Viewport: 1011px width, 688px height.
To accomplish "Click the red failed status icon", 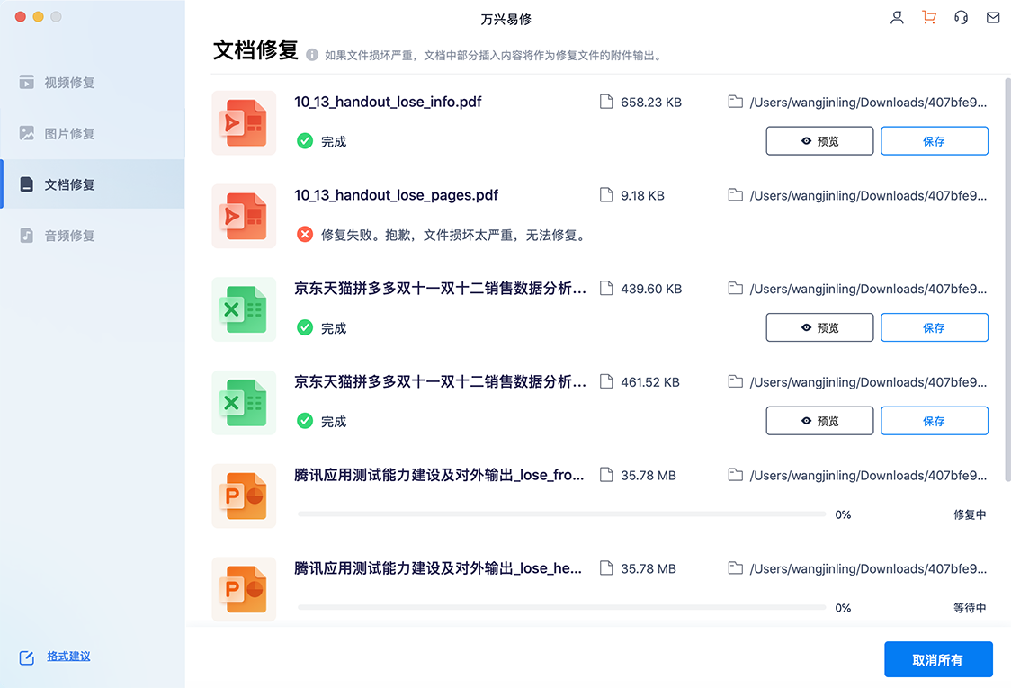I will 305,235.
